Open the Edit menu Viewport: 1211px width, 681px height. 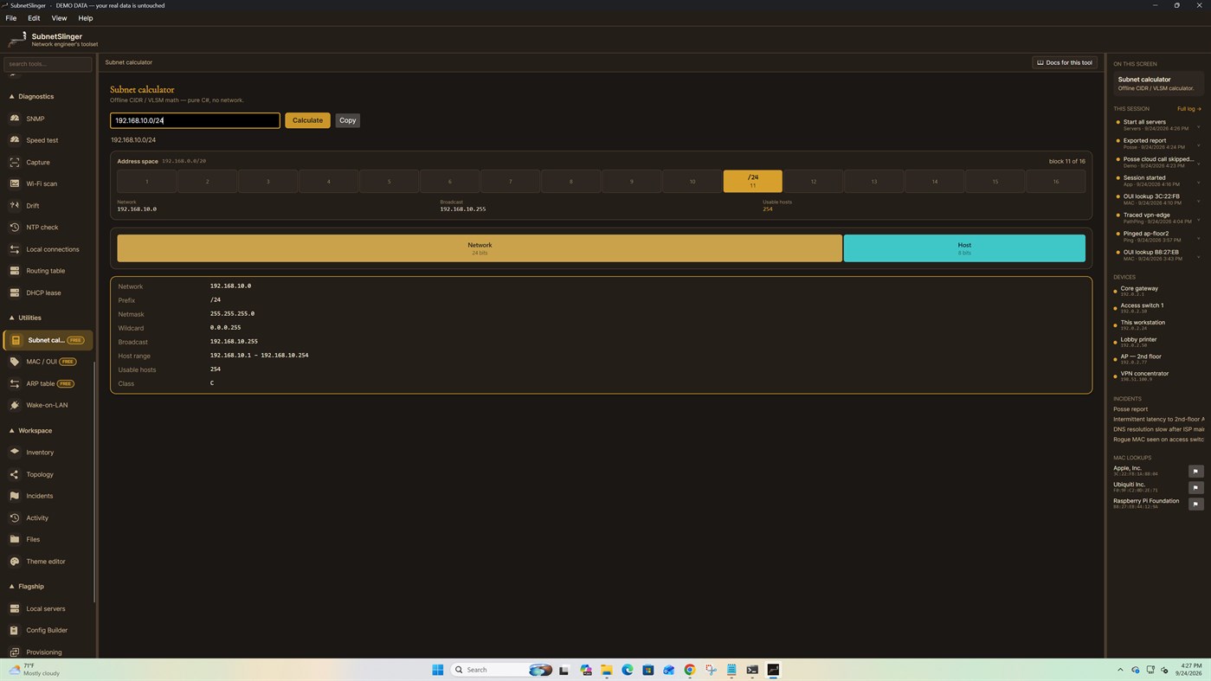[34, 18]
